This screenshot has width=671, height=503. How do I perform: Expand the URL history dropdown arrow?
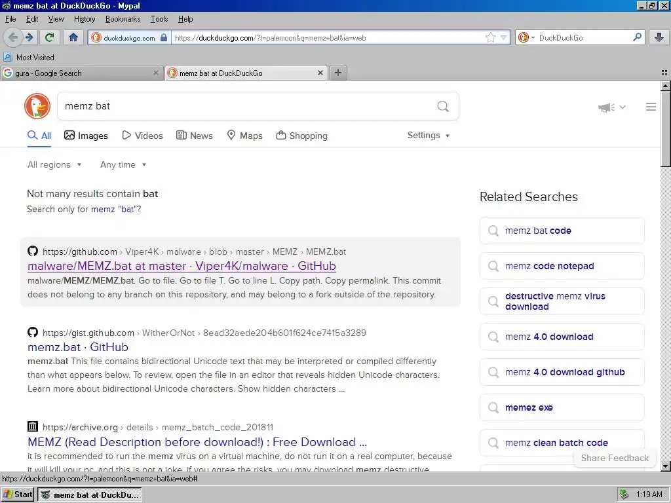tap(504, 37)
